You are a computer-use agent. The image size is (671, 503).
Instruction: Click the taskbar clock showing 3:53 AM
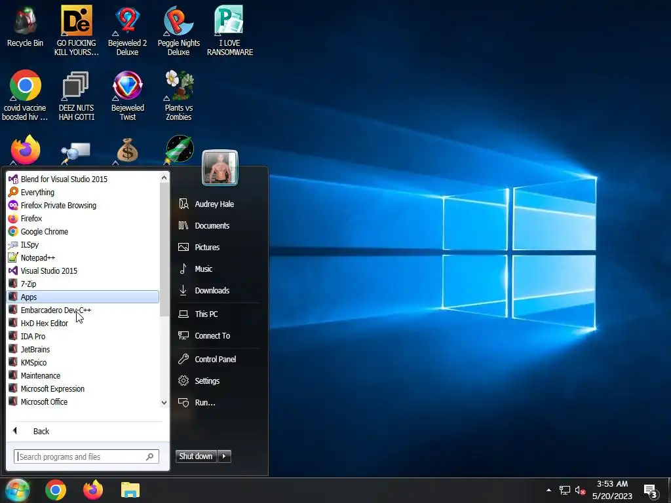tap(612, 490)
